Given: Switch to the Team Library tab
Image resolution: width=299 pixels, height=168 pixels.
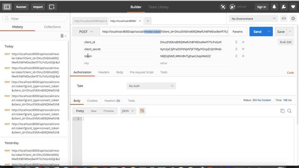Looking at the screenshot, I should point(158,7).
